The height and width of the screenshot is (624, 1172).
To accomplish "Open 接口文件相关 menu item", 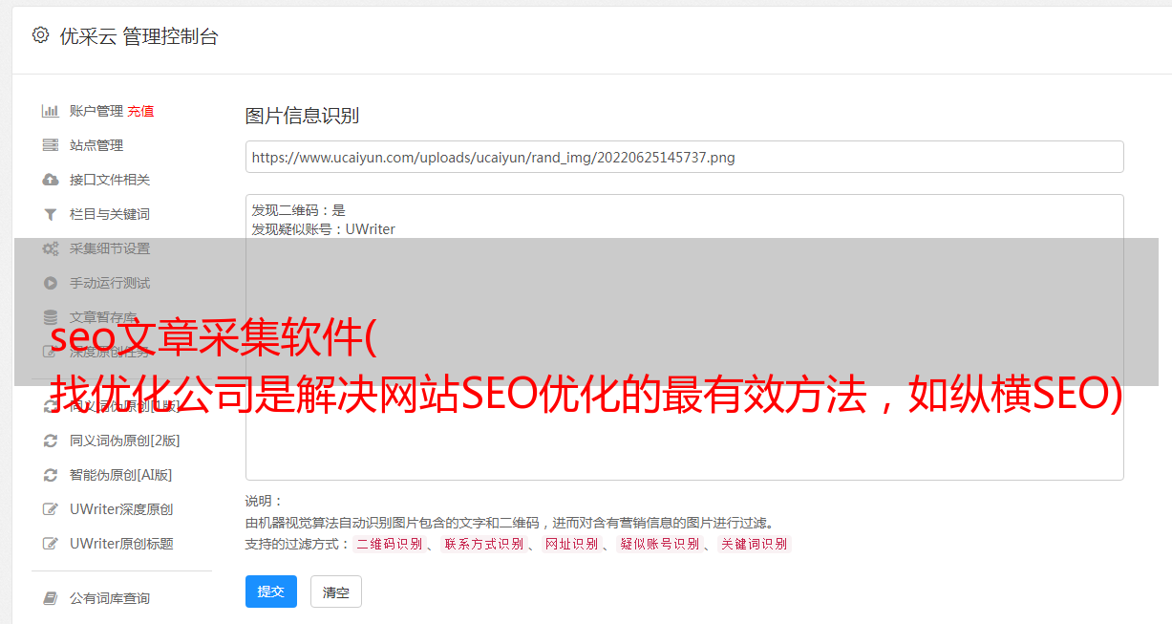I will [110, 180].
